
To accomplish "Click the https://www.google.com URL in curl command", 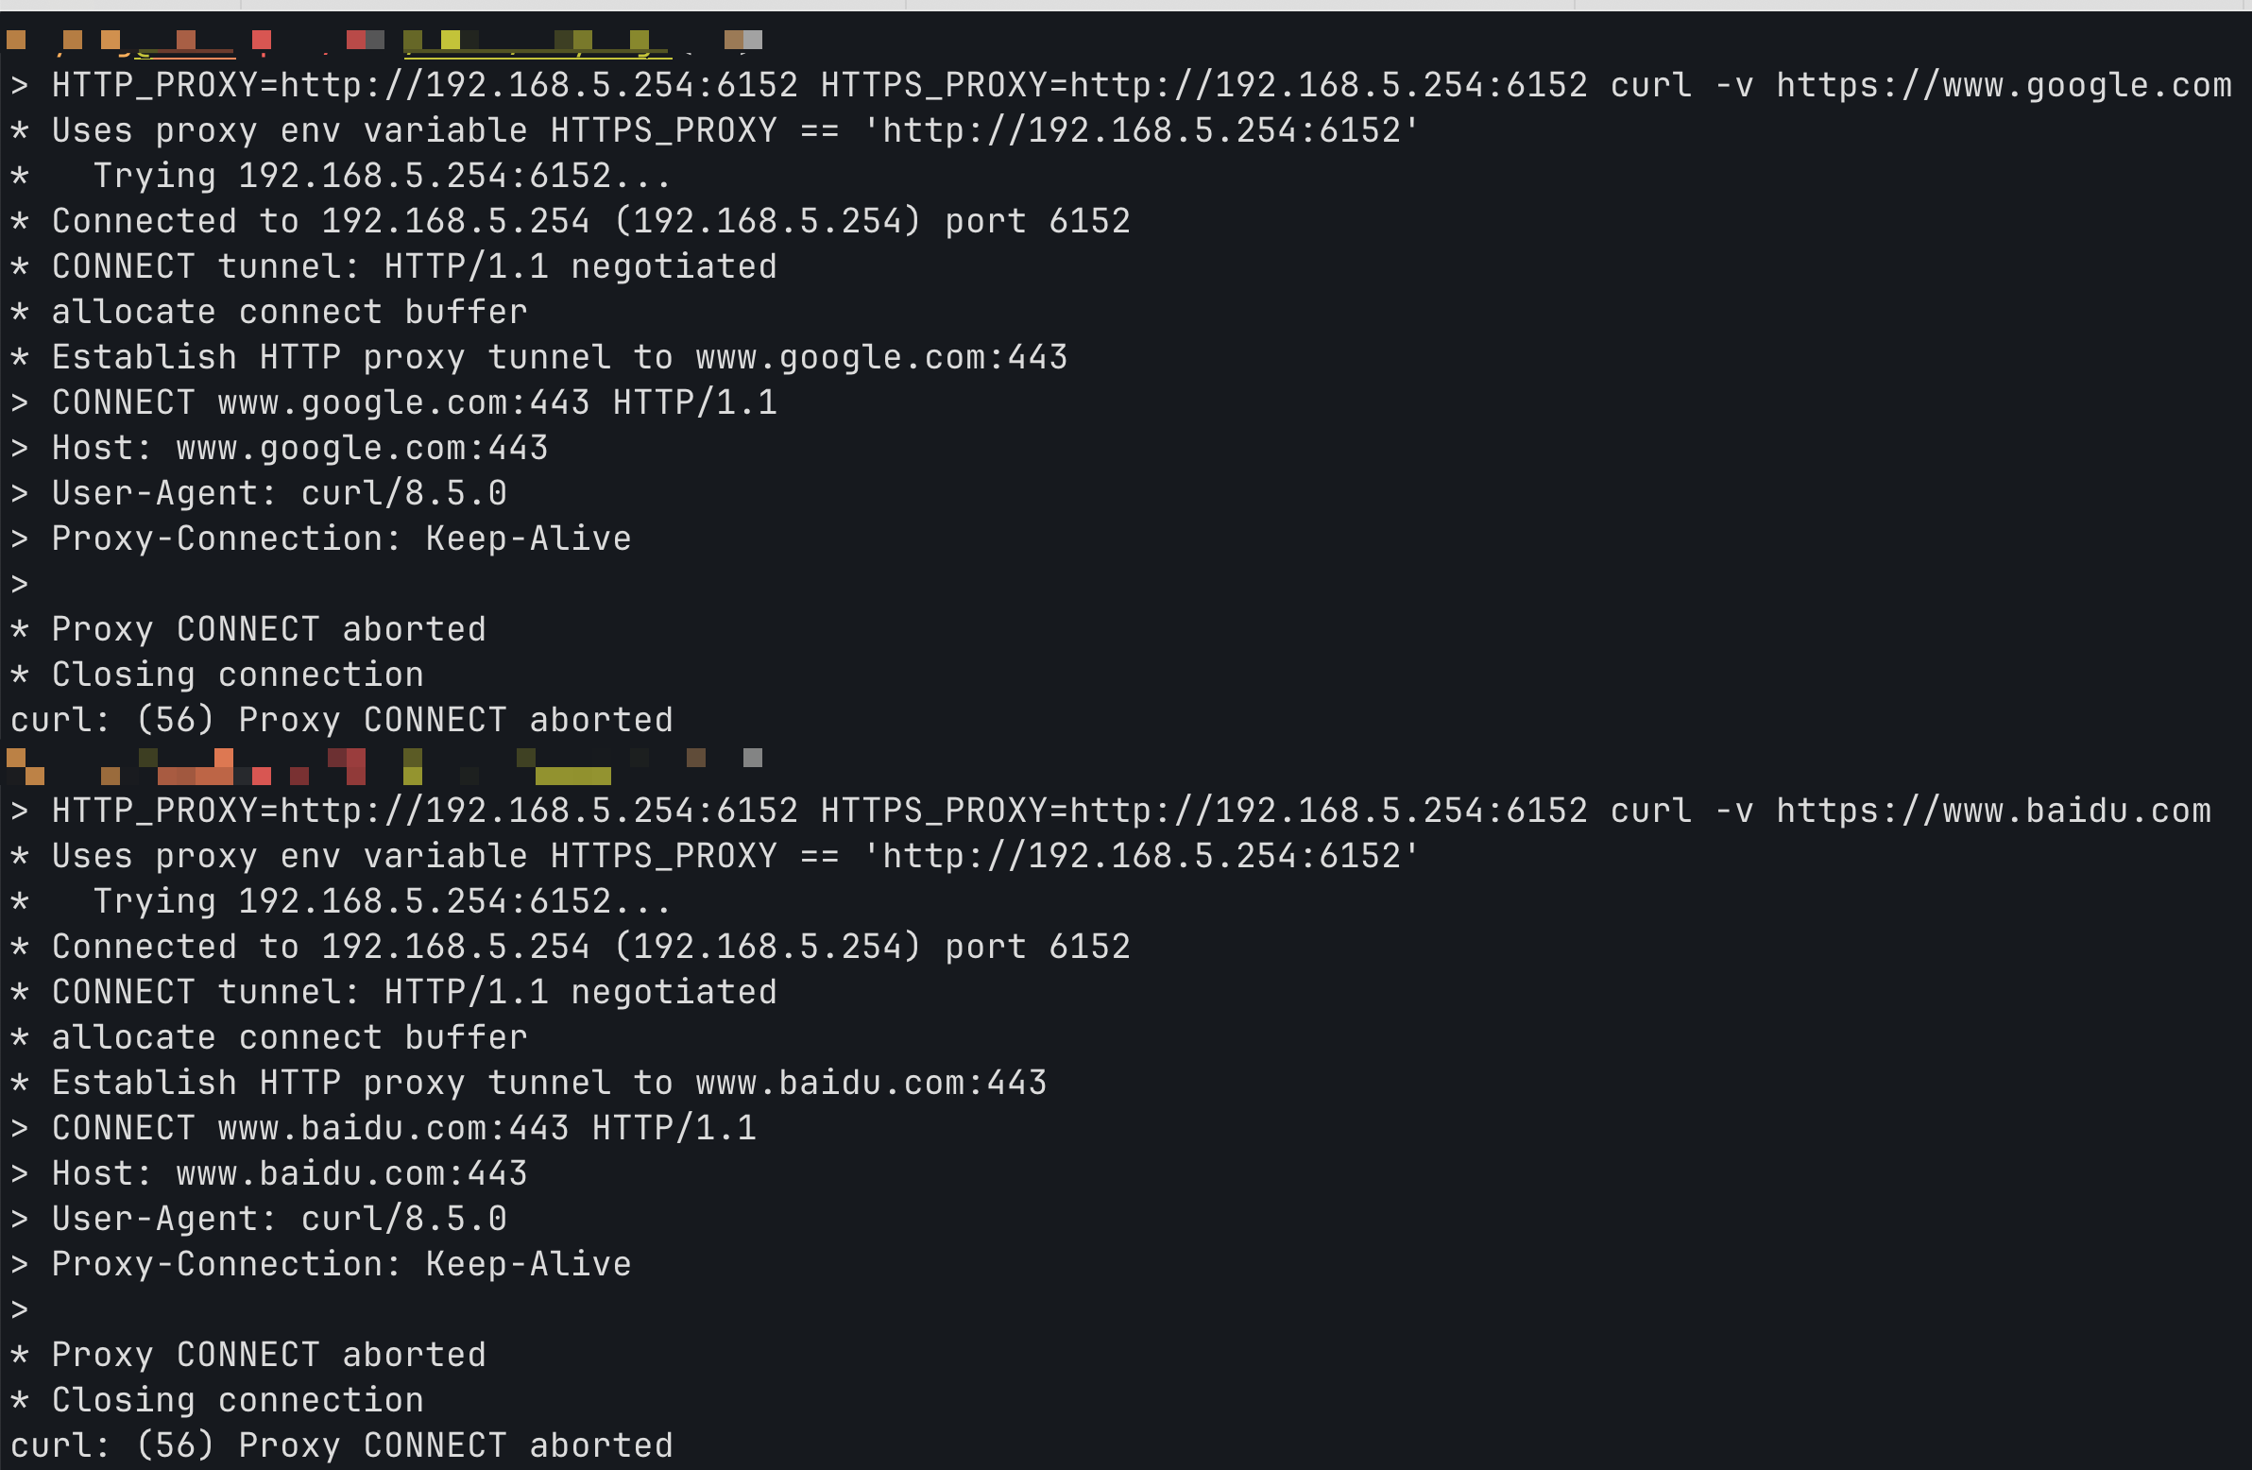I will [2004, 85].
